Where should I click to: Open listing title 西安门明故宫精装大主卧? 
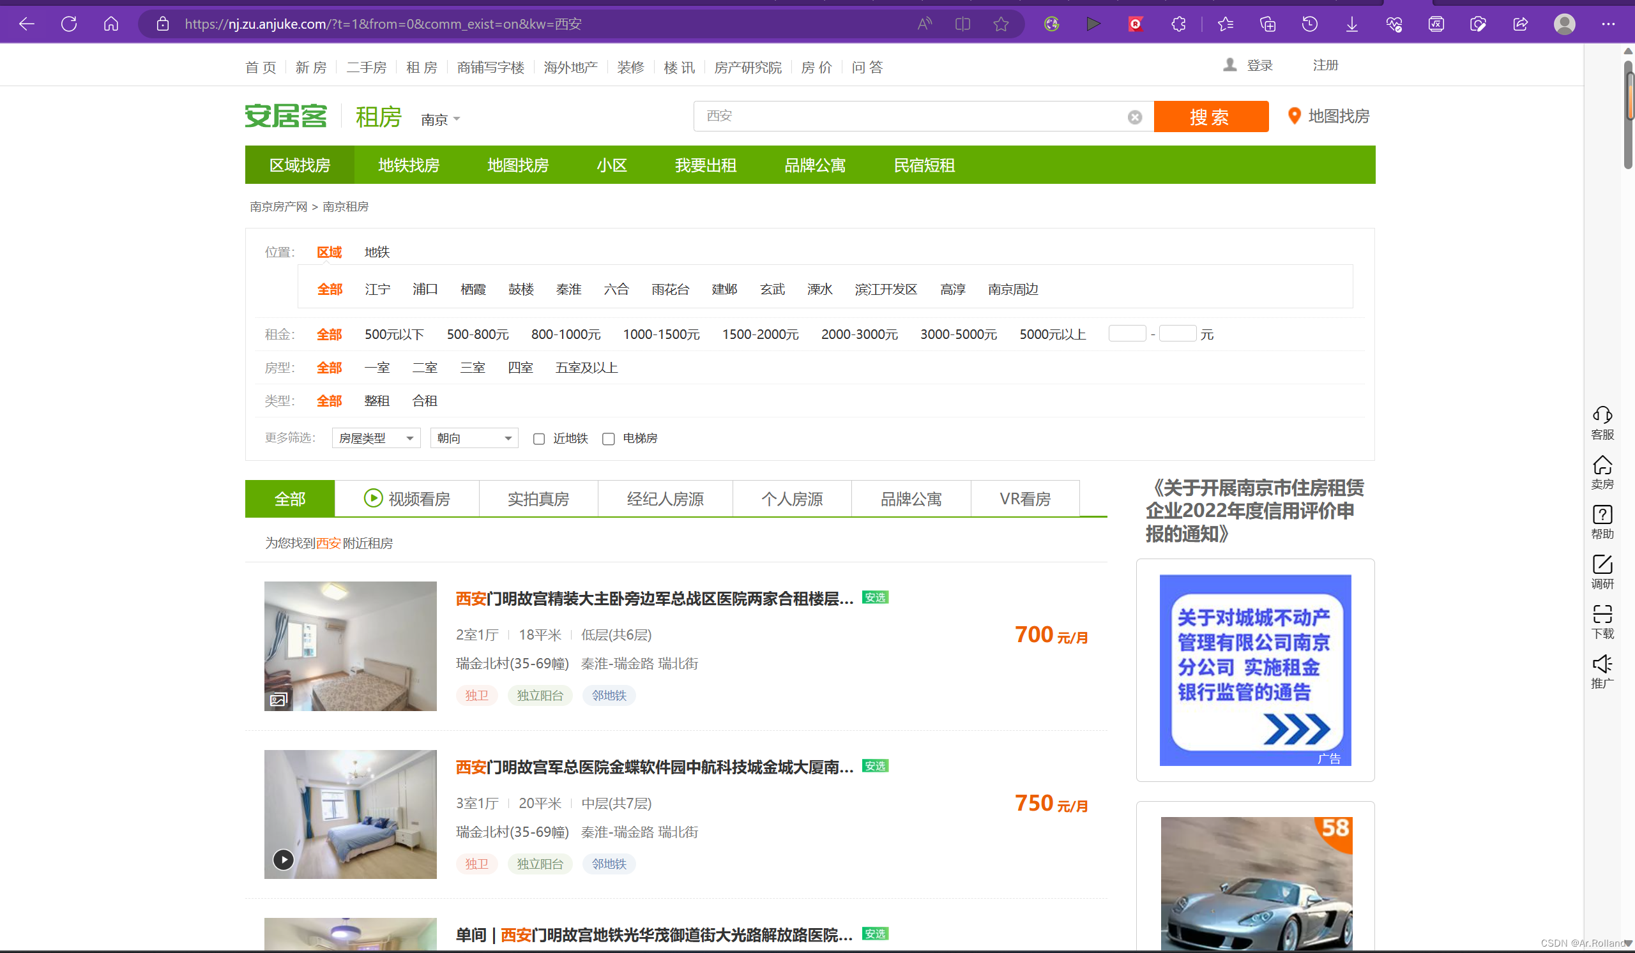[654, 598]
